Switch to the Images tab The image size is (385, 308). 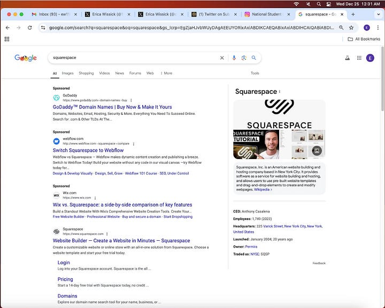click(68, 73)
